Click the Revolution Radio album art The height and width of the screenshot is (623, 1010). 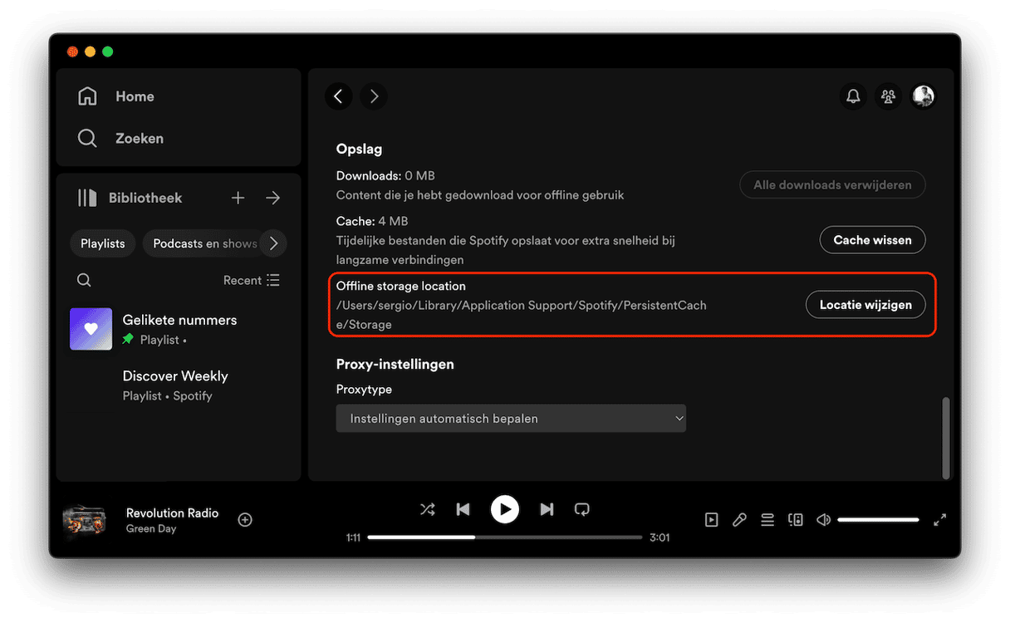[84, 520]
